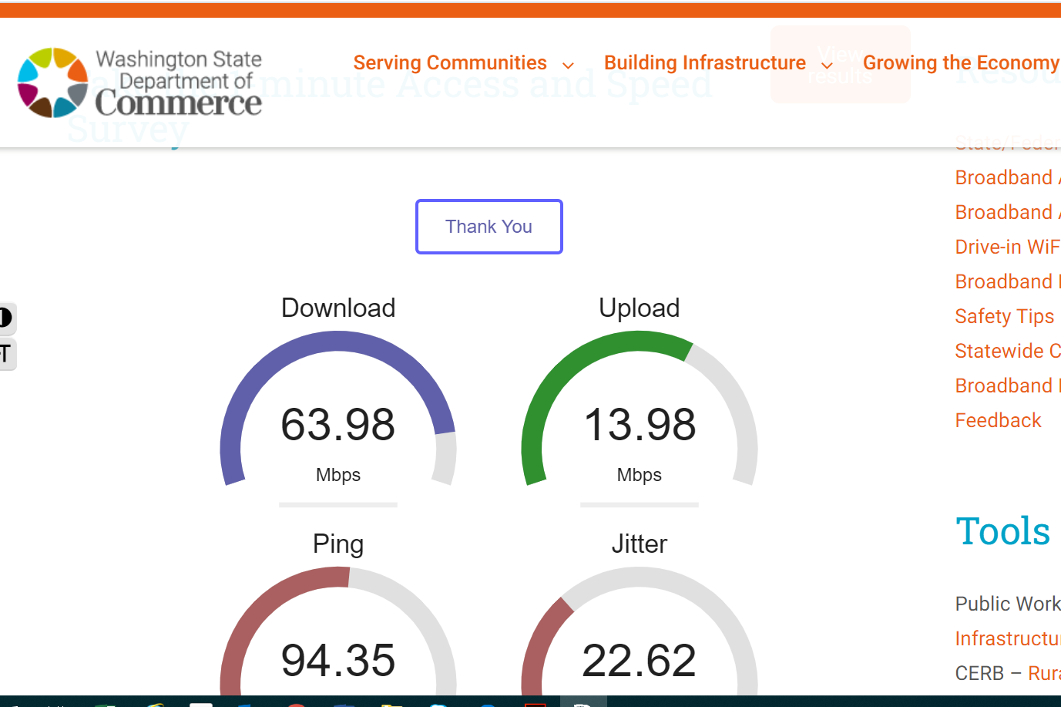
Task: Expand the Building Infrastructure dropdown chevron
Action: coord(827,66)
